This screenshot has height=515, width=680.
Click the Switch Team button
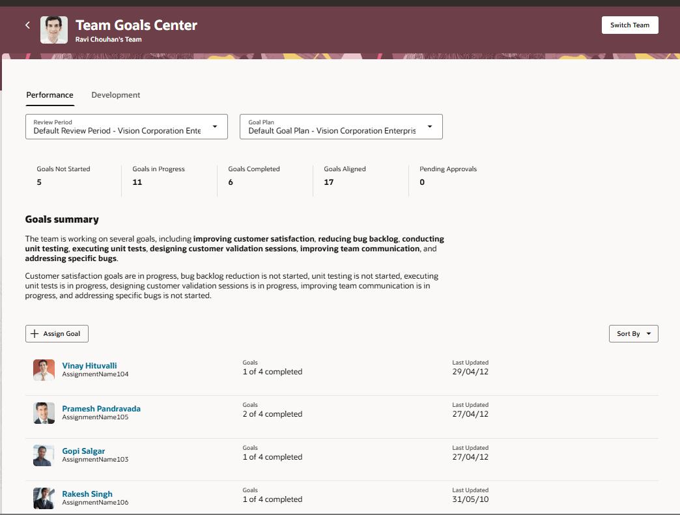tap(629, 25)
